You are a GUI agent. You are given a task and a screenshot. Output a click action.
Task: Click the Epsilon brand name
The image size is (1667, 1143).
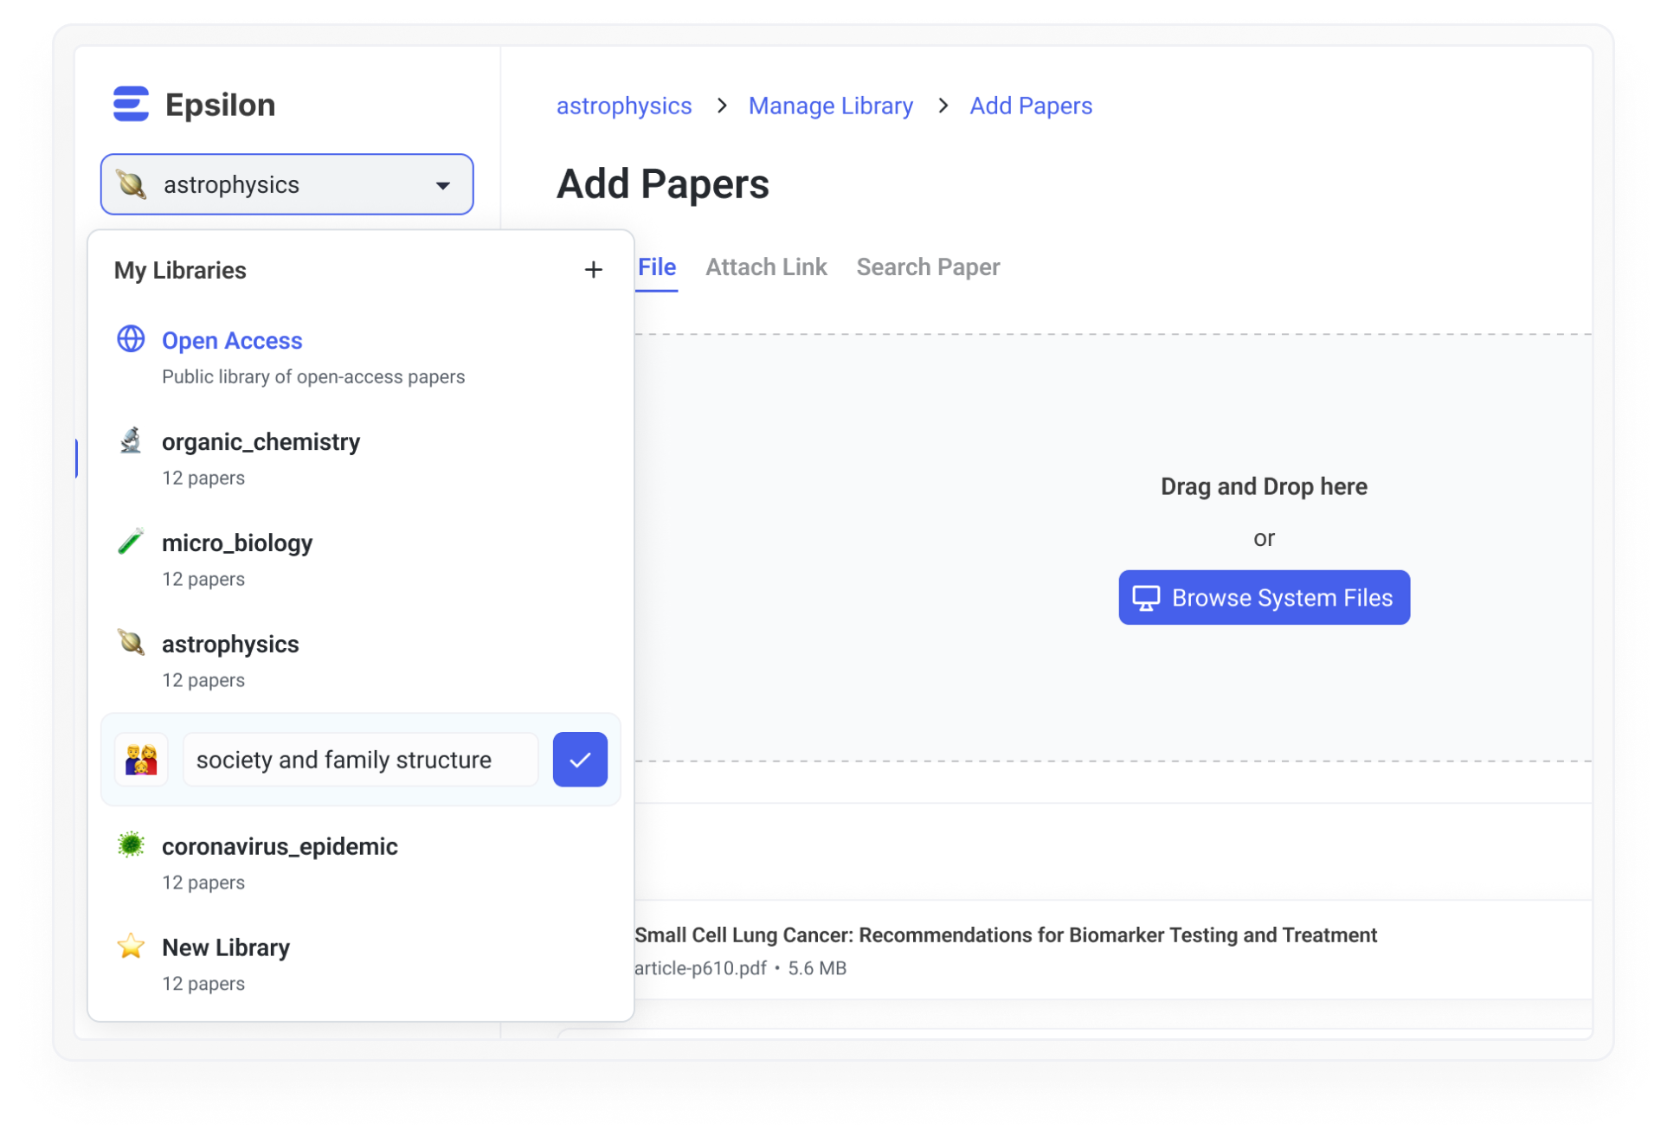click(x=220, y=105)
